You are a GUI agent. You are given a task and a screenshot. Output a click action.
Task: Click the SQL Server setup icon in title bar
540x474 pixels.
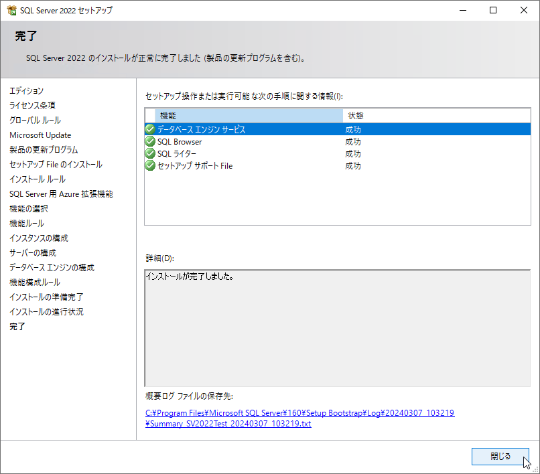(x=11, y=10)
